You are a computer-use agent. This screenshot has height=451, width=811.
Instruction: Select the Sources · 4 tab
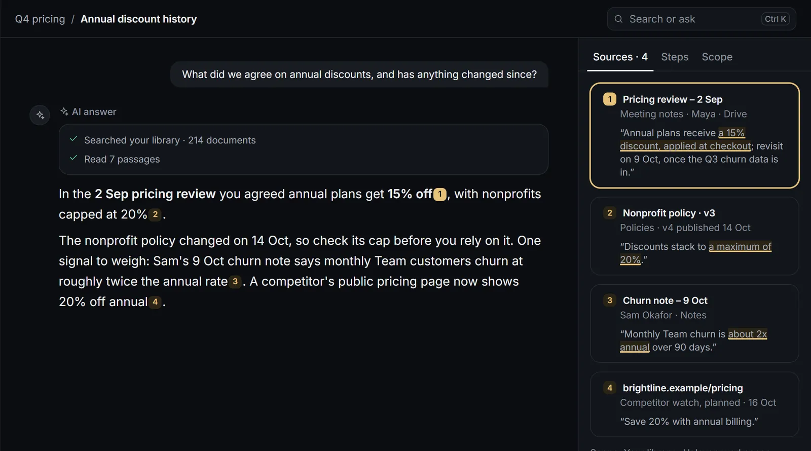(x=620, y=57)
